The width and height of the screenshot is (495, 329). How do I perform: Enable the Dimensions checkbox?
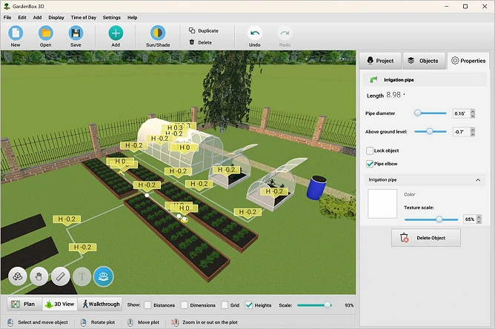(184, 305)
